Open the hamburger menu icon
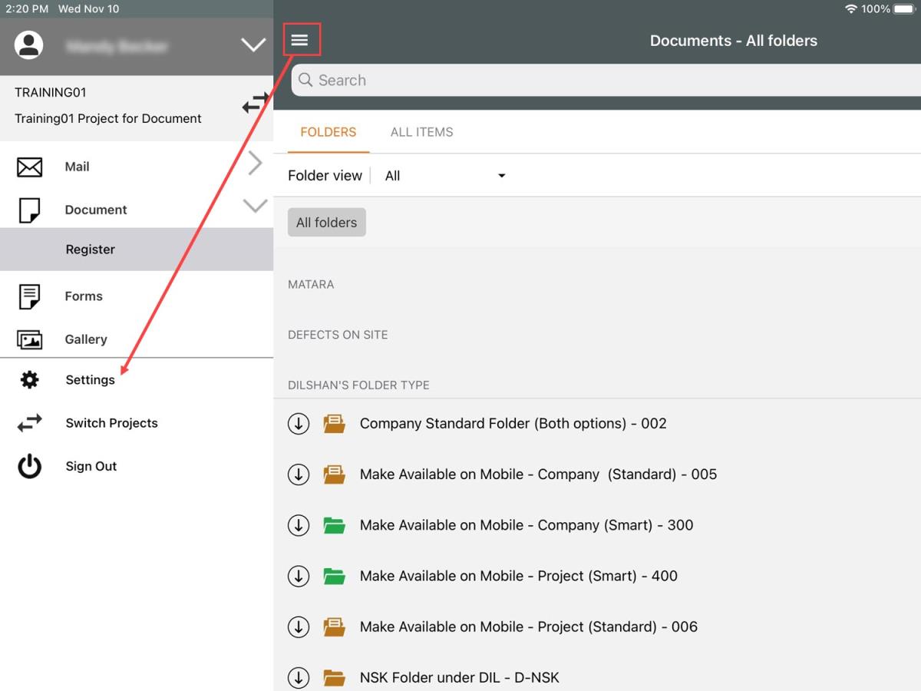This screenshot has width=921, height=691. (x=299, y=40)
